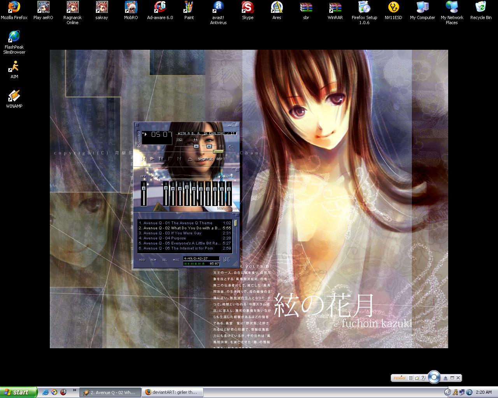498x398 pixels.
Task: Open My Computer on the desktop
Action: 423,10
